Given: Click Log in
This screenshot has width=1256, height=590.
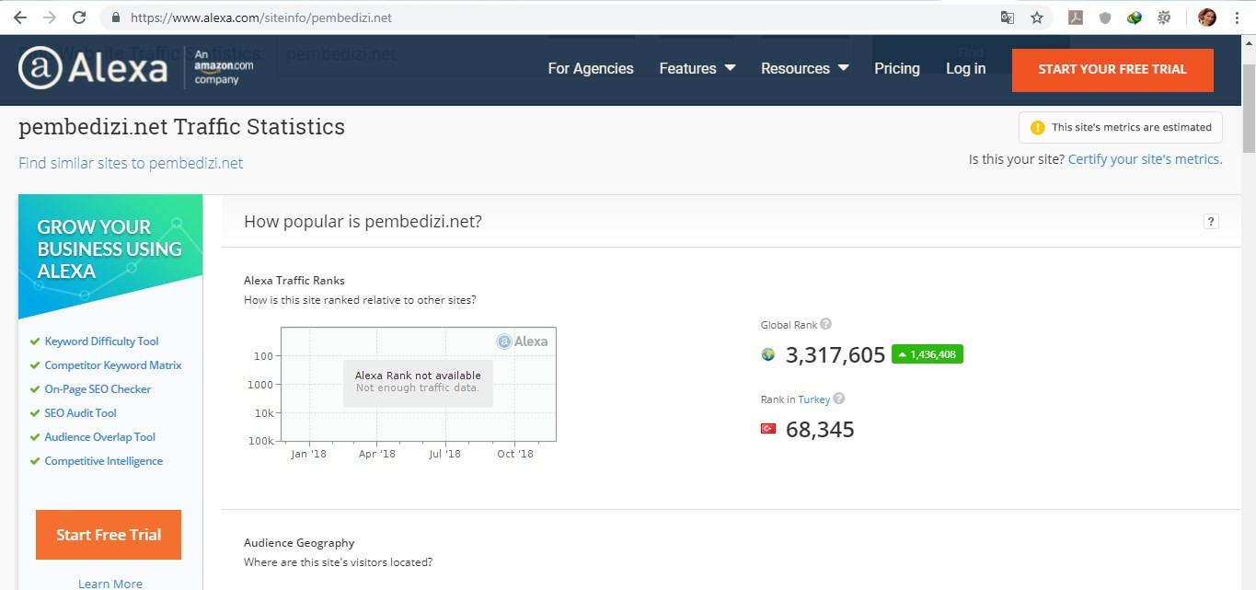Looking at the screenshot, I should click(966, 68).
